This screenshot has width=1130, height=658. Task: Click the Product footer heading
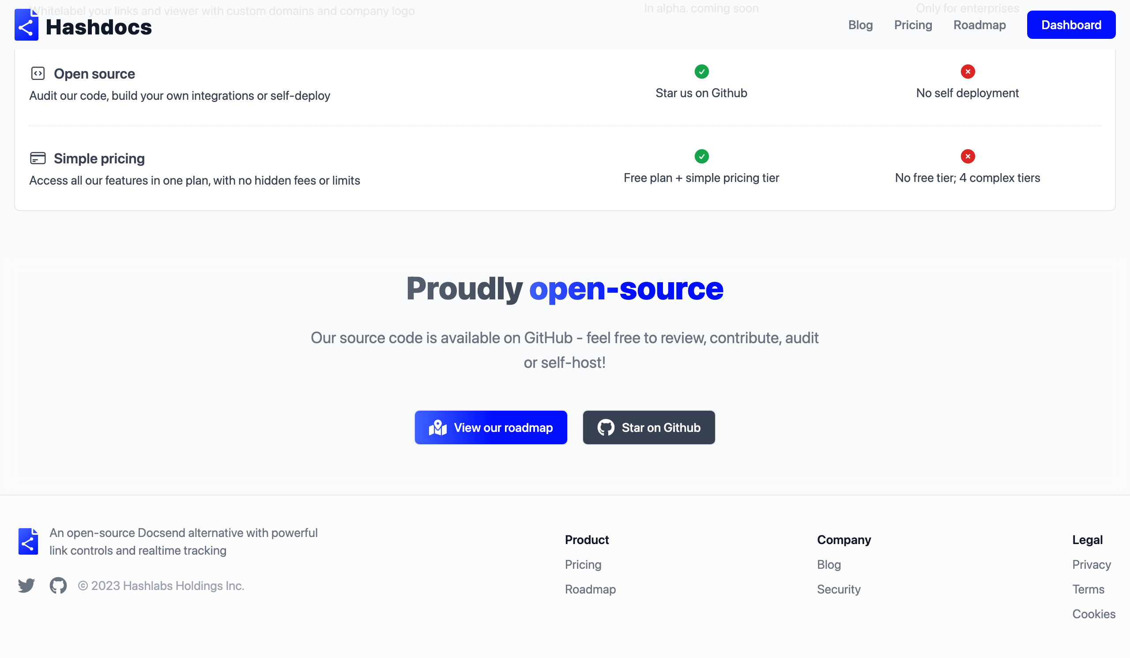click(x=586, y=540)
